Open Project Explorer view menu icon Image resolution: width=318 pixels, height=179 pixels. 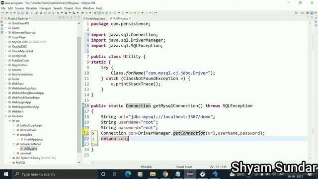pos(71,18)
